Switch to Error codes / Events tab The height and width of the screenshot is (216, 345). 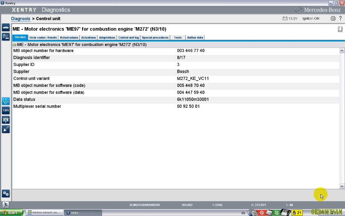pos(43,38)
